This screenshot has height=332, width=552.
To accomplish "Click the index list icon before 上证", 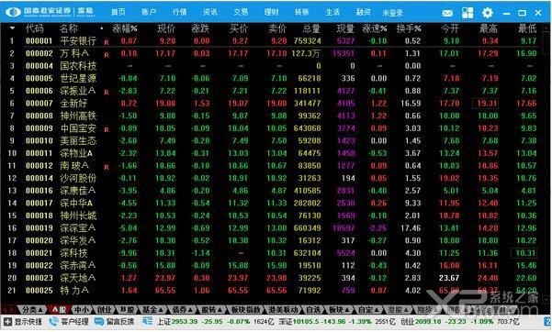I will (x=148, y=321).
